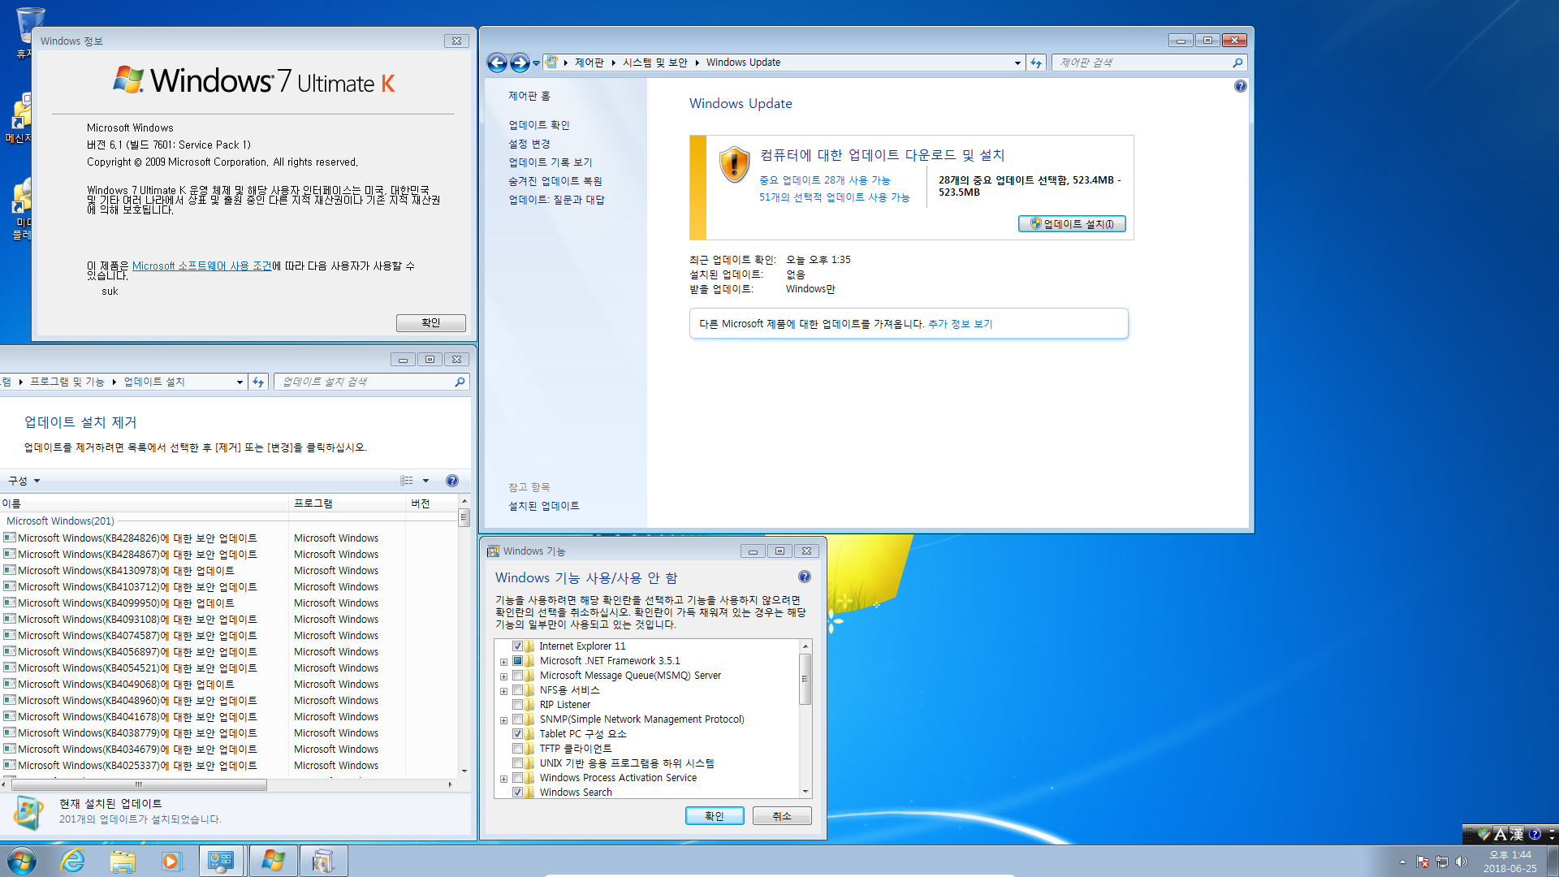Click search magnifier in Control Panel search
Image resolution: width=1559 pixels, height=877 pixels.
1237,63
